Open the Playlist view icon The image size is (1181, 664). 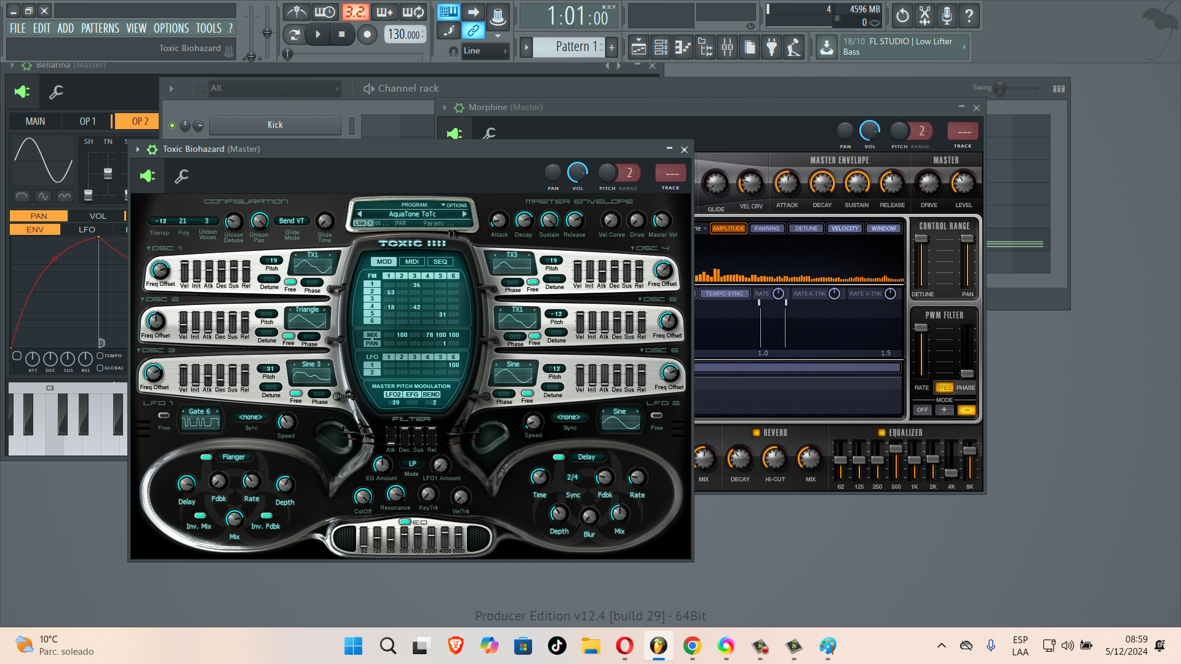(638, 47)
